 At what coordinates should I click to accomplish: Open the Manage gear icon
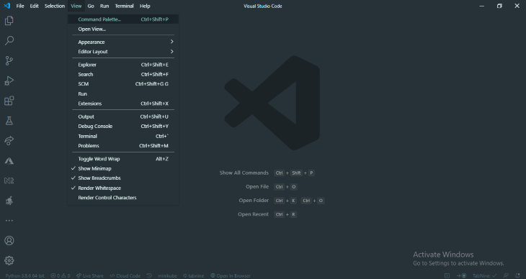9,260
